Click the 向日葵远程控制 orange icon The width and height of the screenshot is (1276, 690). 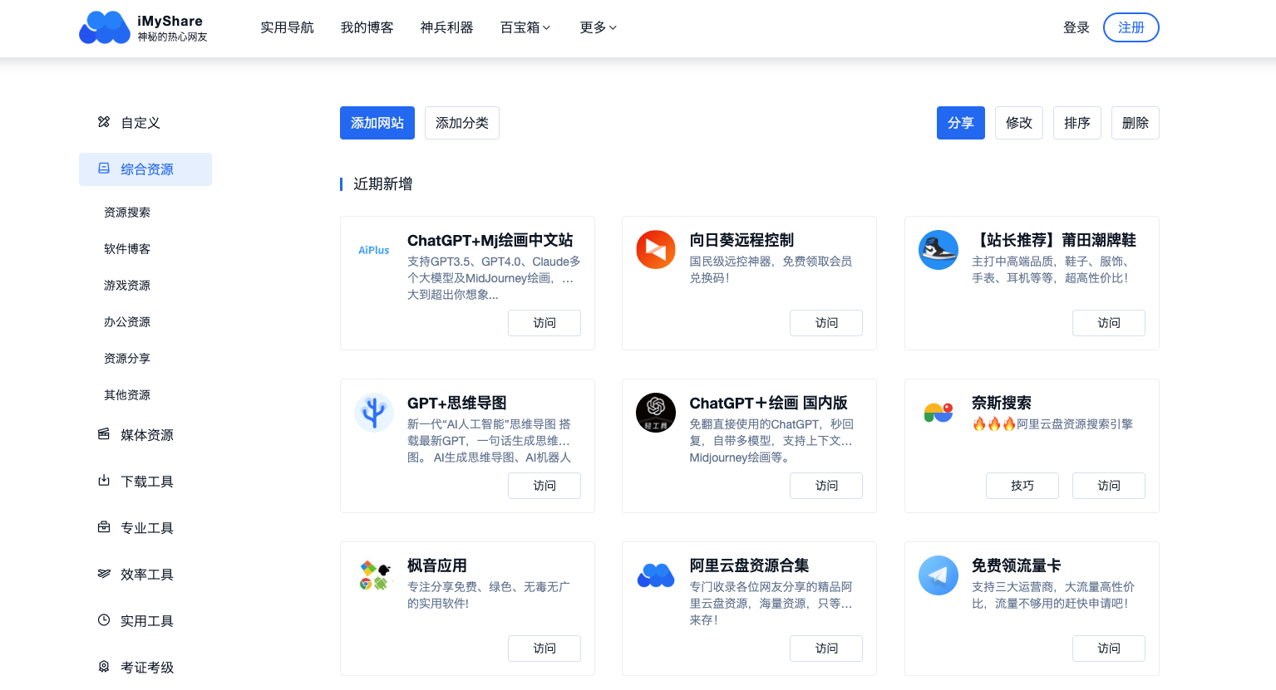pos(656,250)
